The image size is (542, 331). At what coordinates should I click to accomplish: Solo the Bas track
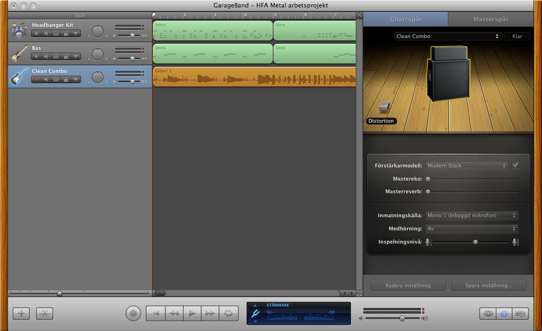pyautogui.click(x=56, y=56)
